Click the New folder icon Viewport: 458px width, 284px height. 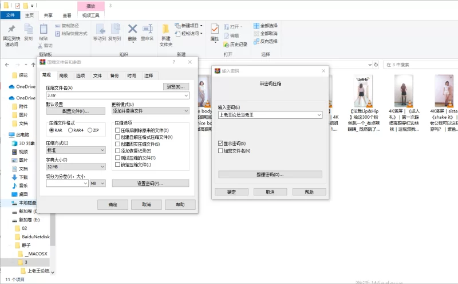click(x=165, y=29)
